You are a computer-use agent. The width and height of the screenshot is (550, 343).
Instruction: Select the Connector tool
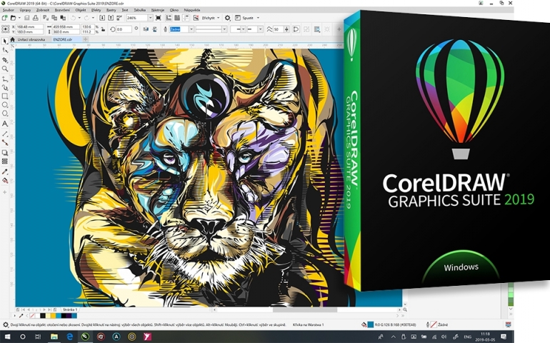(x=5, y=142)
